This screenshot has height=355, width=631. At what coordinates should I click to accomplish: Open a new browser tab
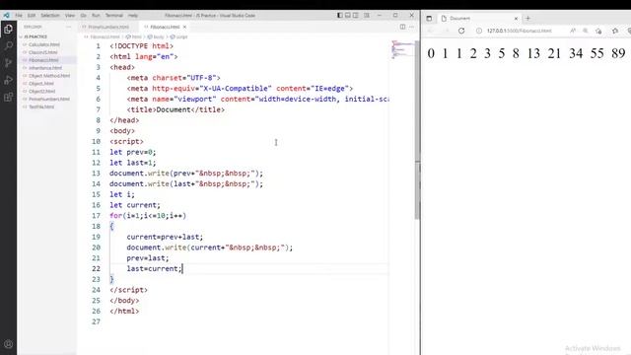[x=528, y=18]
